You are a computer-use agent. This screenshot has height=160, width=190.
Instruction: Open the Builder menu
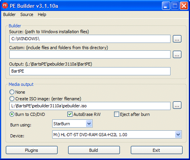pyautogui.click(x=9, y=14)
